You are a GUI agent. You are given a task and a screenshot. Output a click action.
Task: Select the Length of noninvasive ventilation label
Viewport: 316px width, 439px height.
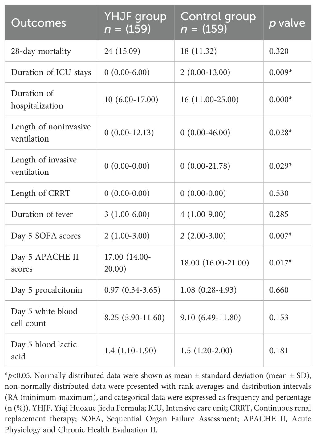pyautogui.click(x=51, y=133)
